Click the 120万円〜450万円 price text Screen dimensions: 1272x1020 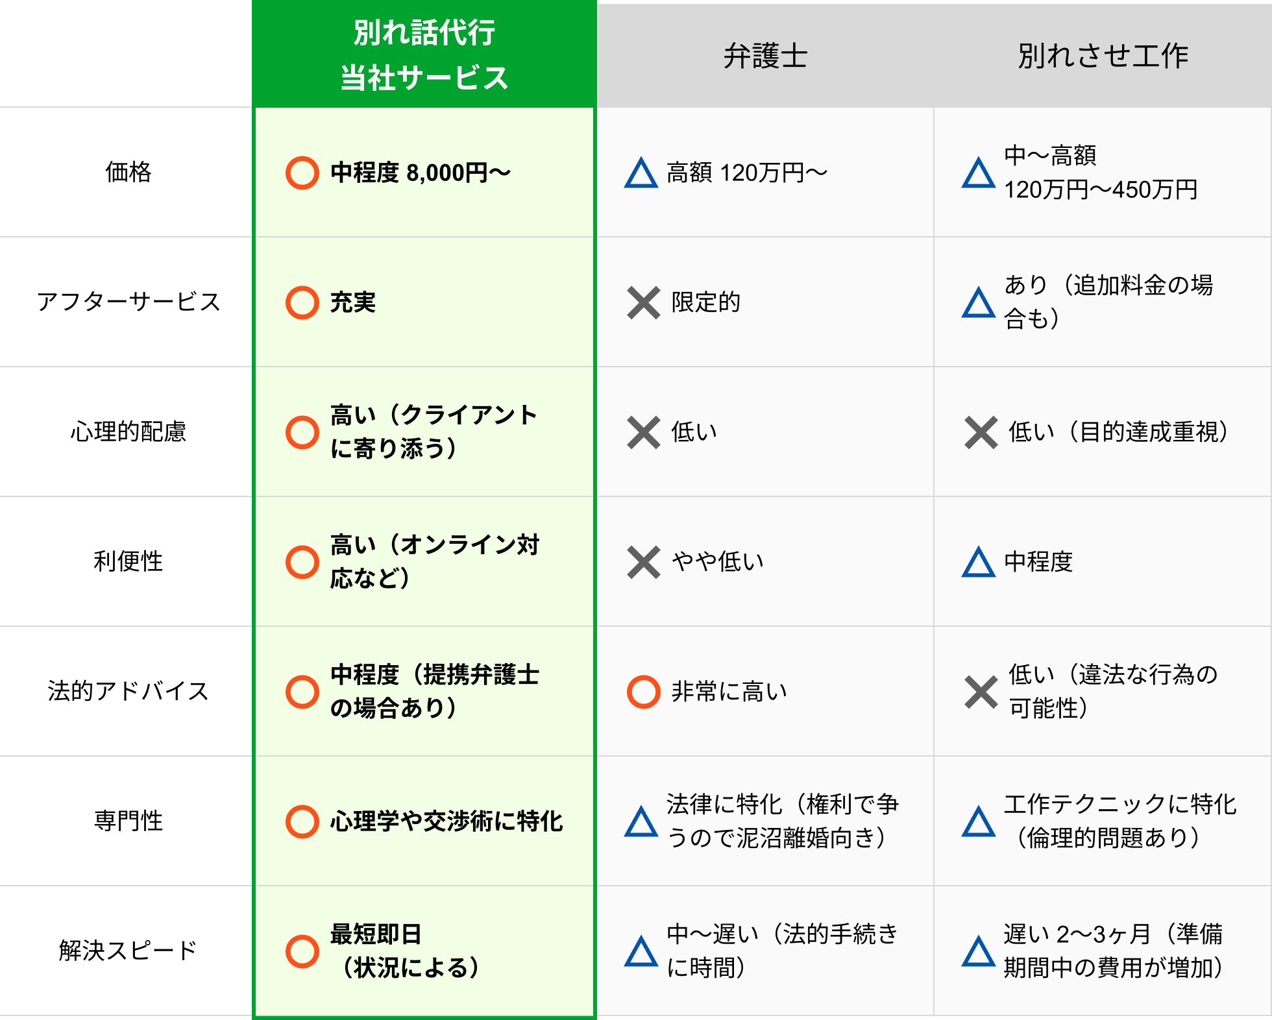pyautogui.click(x=1101, y=190)
